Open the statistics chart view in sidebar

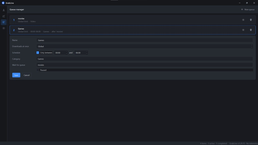(4, 16)
